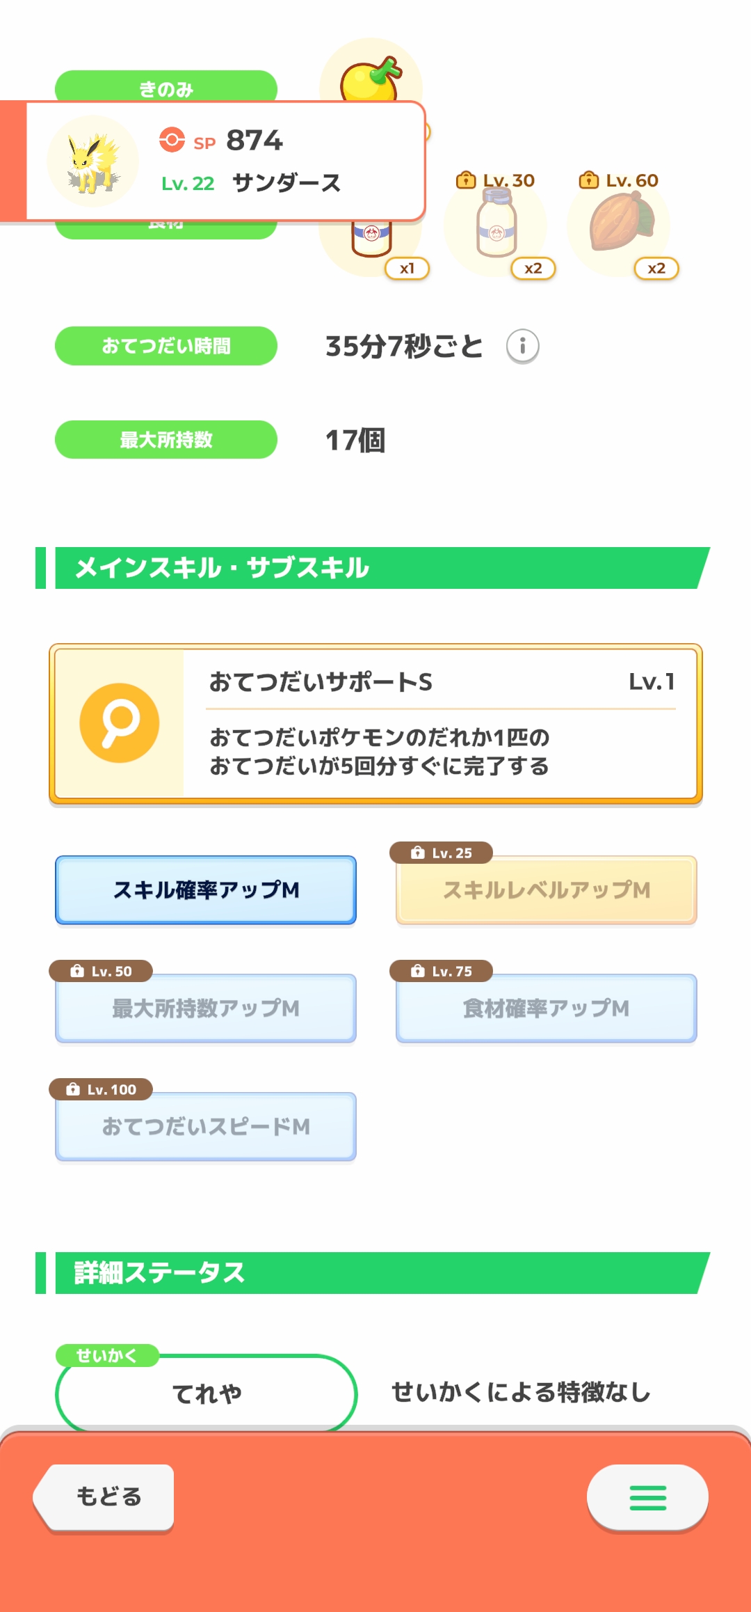
Task: Tap locked スキルレベルアップM sub skill
Action: (x=547, y=890)
